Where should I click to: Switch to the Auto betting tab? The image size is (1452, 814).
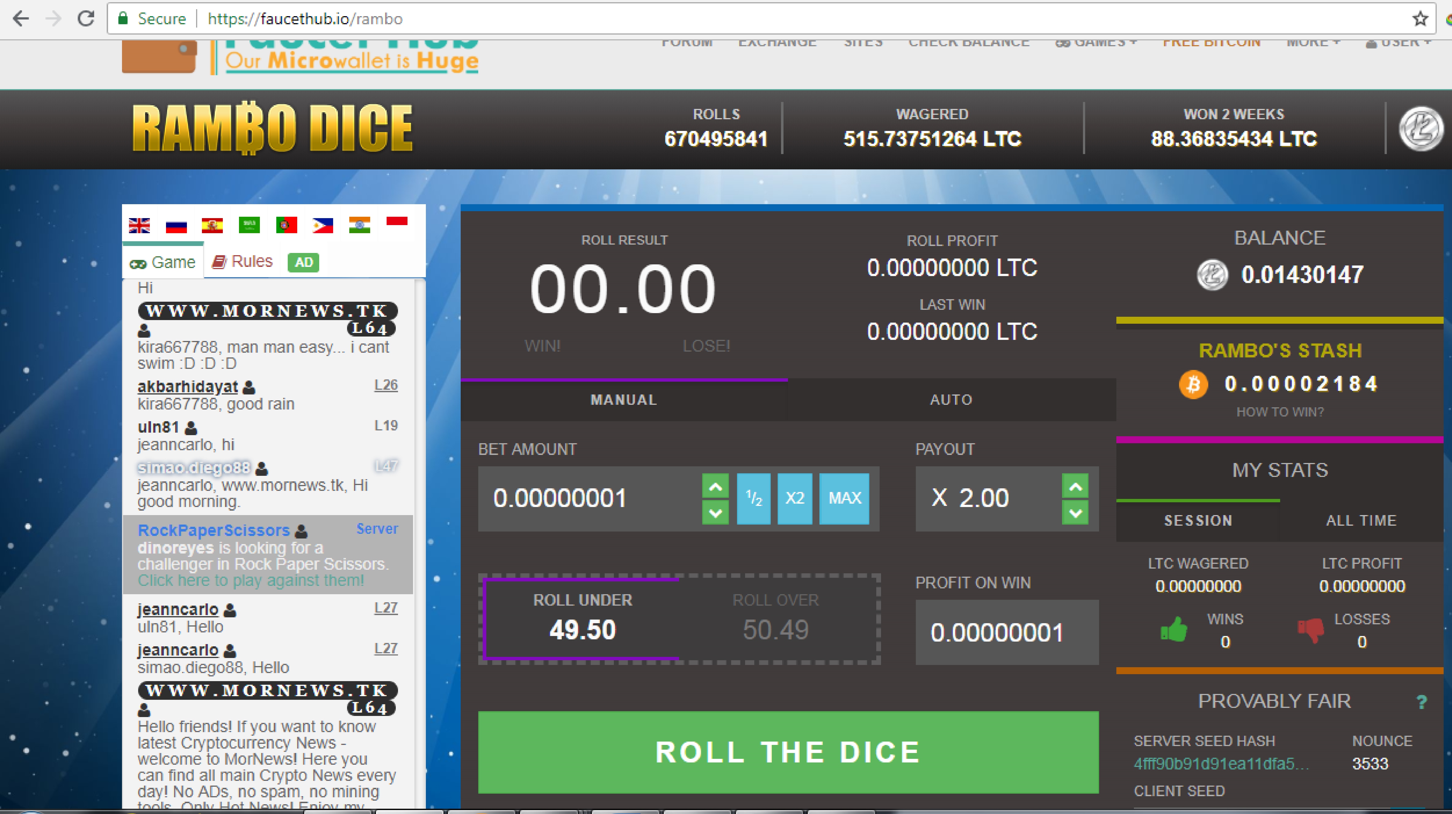tap(951, 400)
